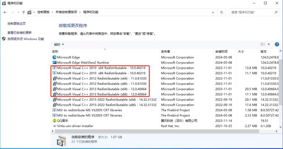Open 查看已安装的更新 link
The width and height of the screenshot is (283, 149).
(x=19, y=33)
